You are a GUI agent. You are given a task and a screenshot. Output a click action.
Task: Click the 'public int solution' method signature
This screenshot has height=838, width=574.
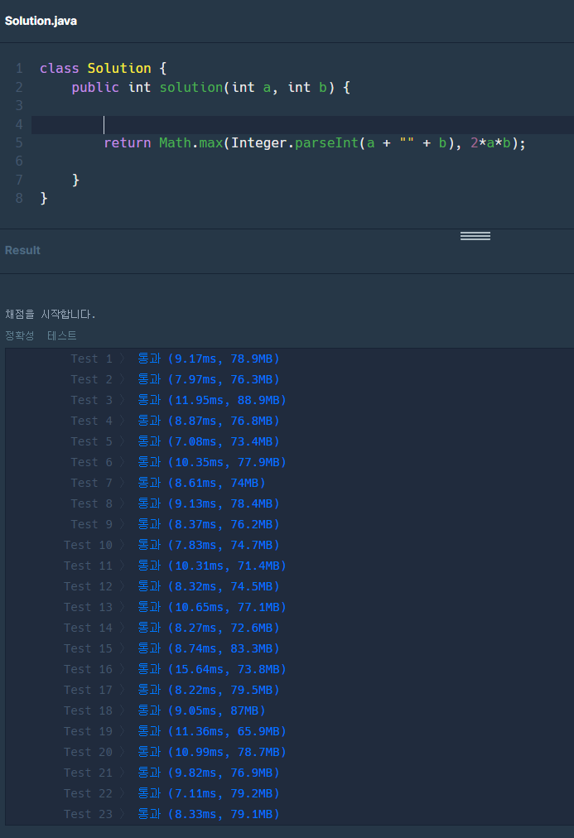coord(210,87)
